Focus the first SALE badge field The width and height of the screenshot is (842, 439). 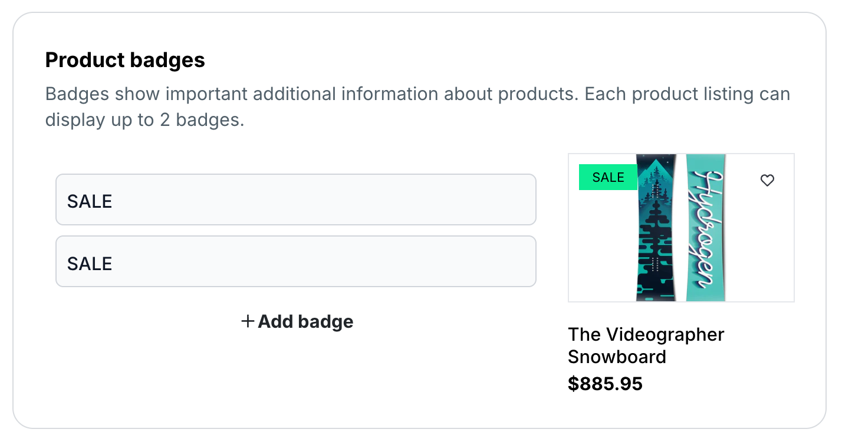pyautogui.click(x=295, y=199)
